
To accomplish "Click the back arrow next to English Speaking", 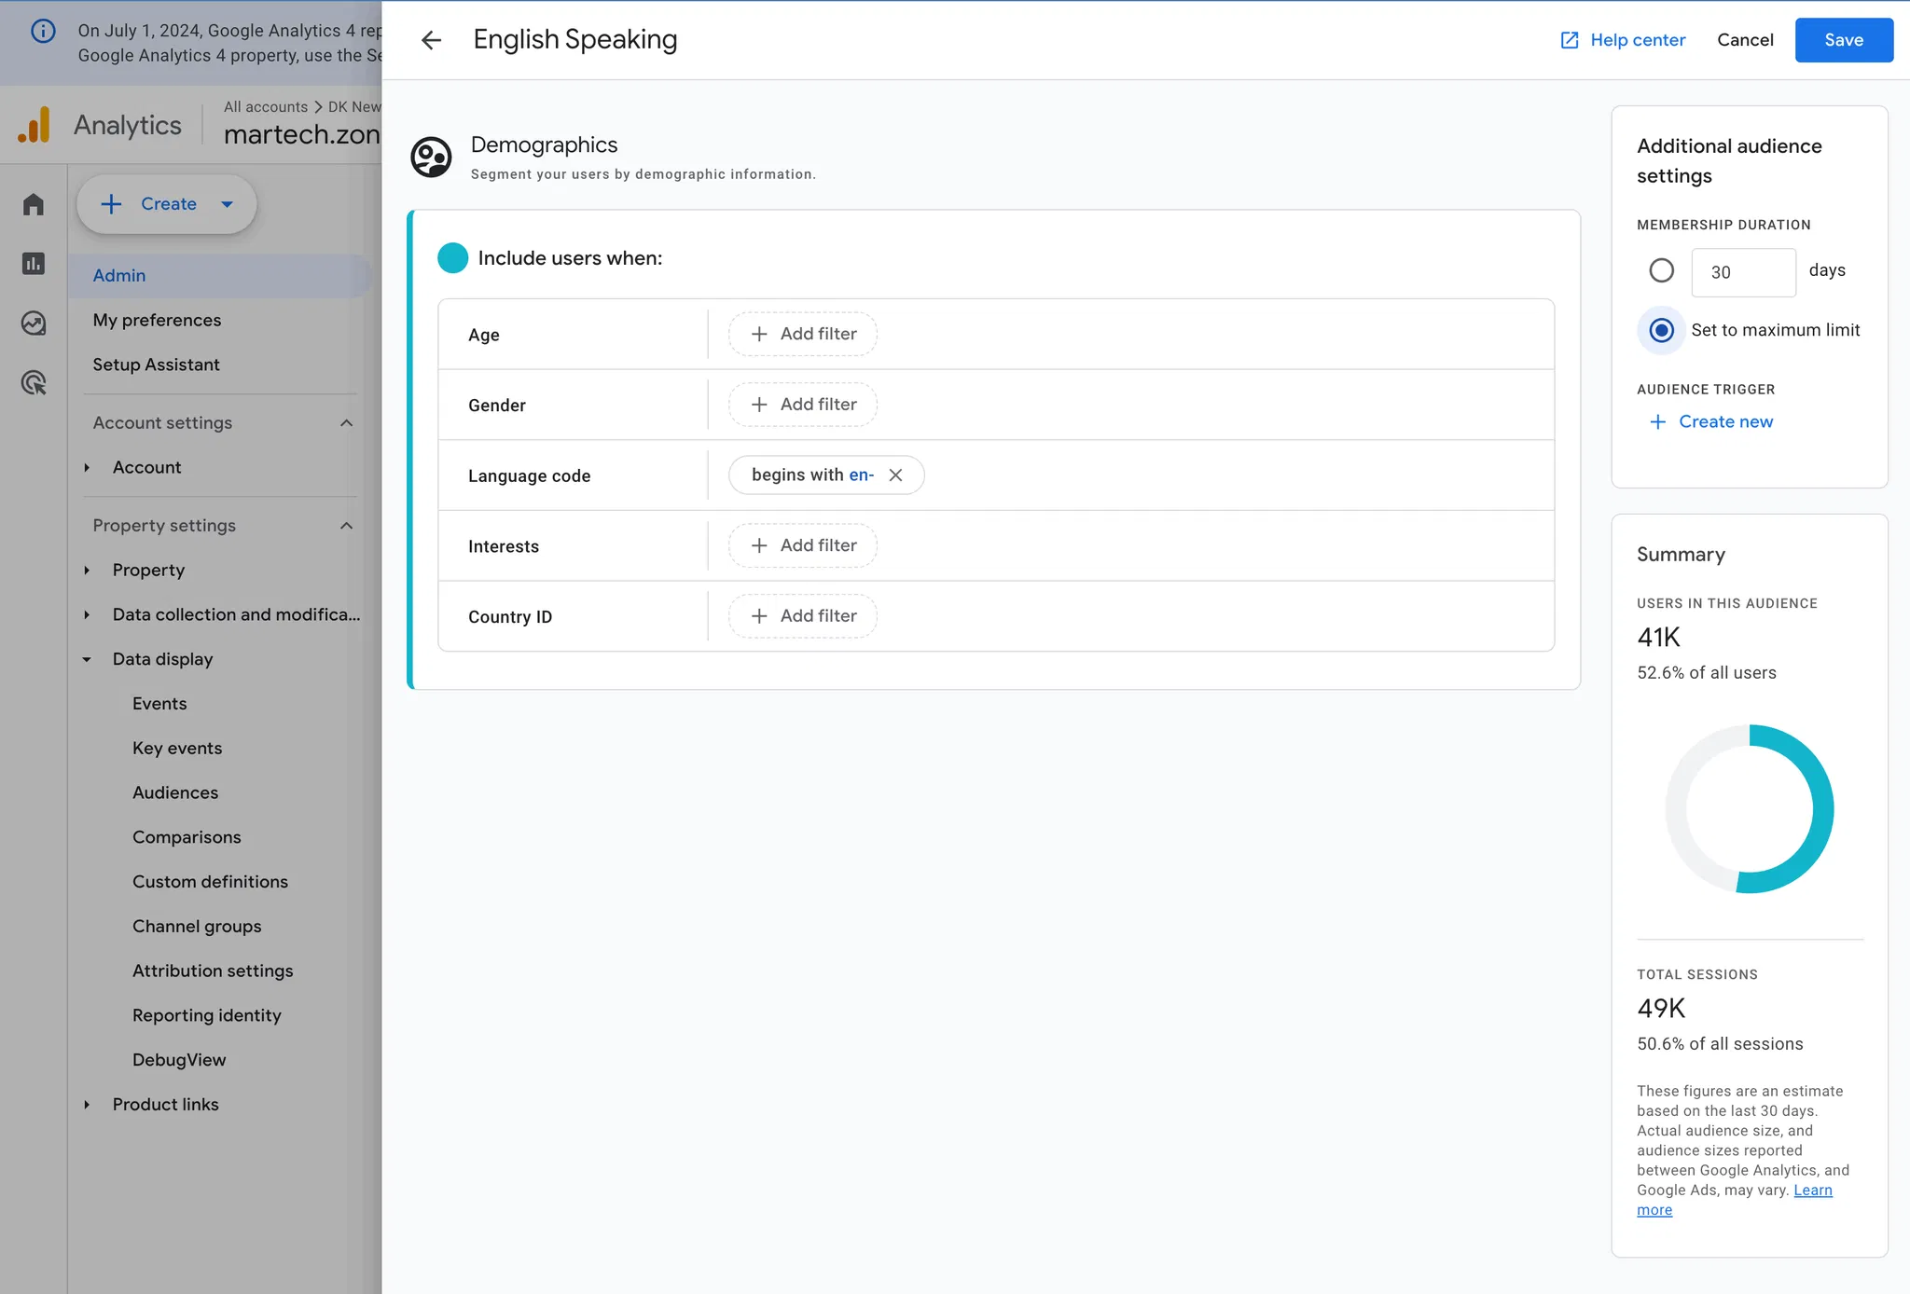I will (431, 40).
